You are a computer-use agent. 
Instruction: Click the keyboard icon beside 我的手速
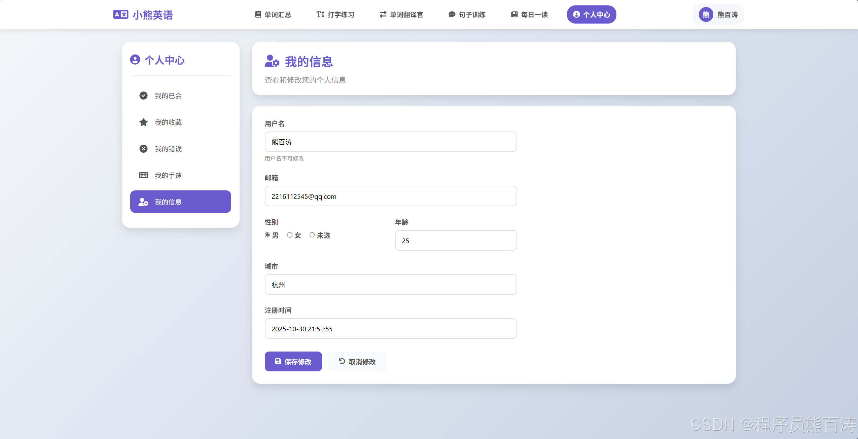(143, 175)
